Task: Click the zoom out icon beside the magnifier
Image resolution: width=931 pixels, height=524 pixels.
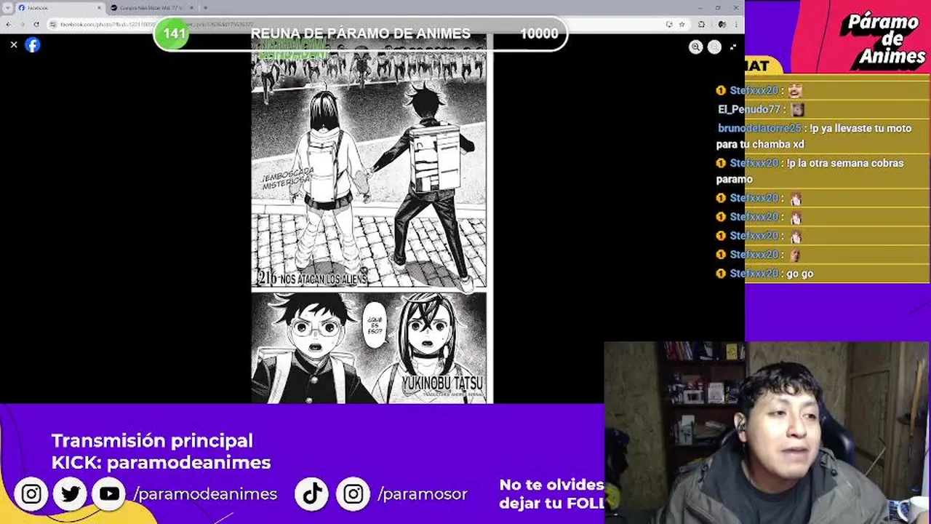Action: point(714,47)
